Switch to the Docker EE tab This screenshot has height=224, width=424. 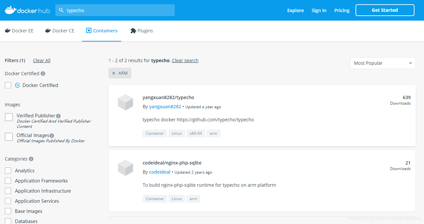(x=19, y=31)
